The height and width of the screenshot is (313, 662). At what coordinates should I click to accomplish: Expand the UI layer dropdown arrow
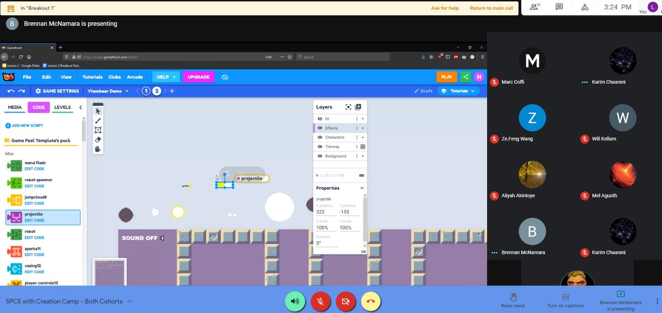(362, 118)
